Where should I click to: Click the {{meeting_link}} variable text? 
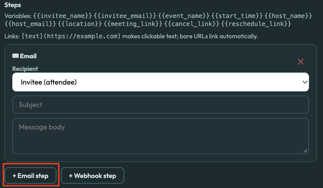point(133,24)
